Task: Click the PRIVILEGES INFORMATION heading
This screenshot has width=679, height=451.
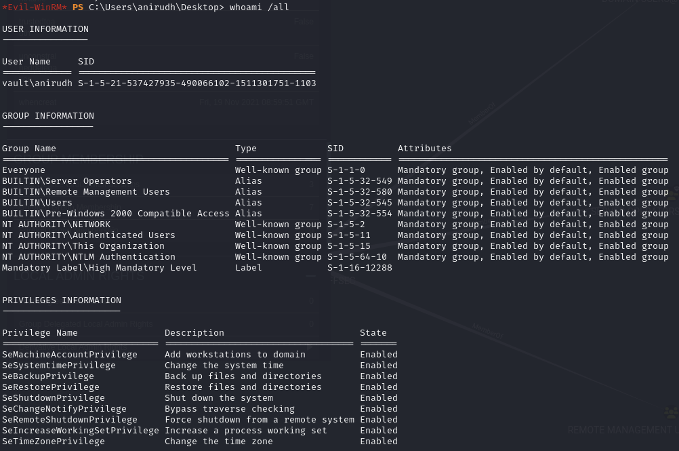Action: click(x=62, y=300)
